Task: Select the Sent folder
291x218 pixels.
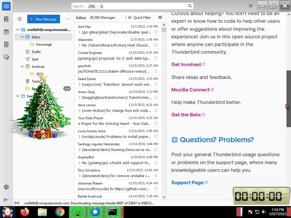Action: [43, 59]
